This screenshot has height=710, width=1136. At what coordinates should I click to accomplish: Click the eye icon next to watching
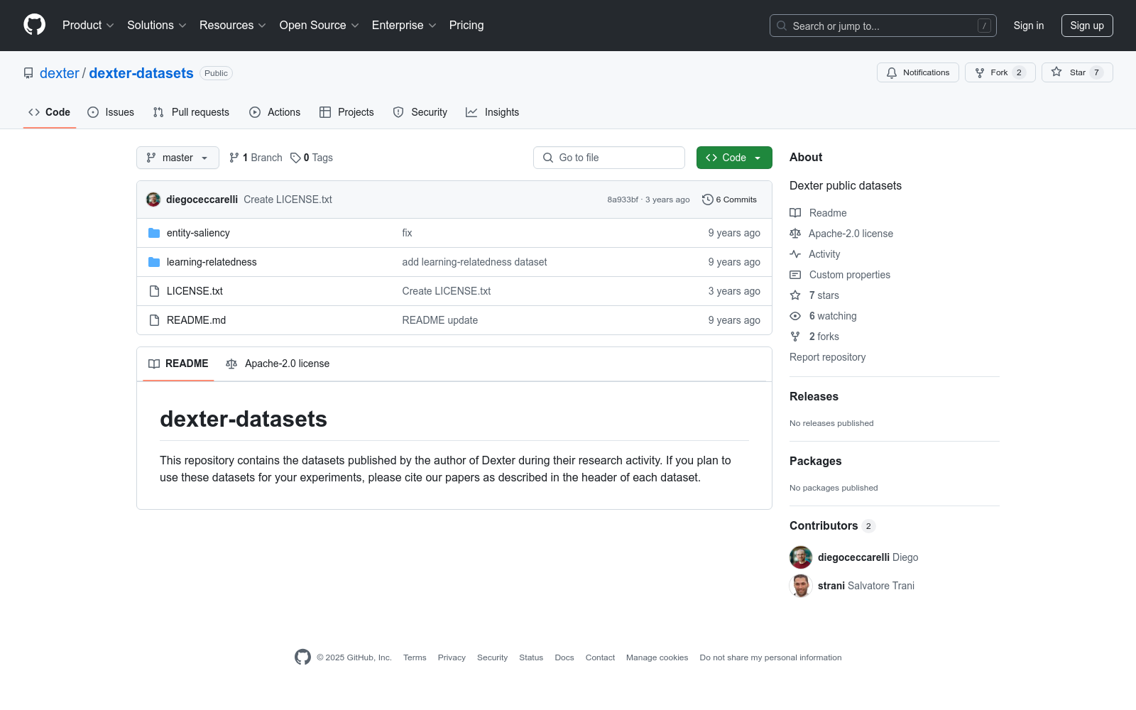tap(795, 316)
